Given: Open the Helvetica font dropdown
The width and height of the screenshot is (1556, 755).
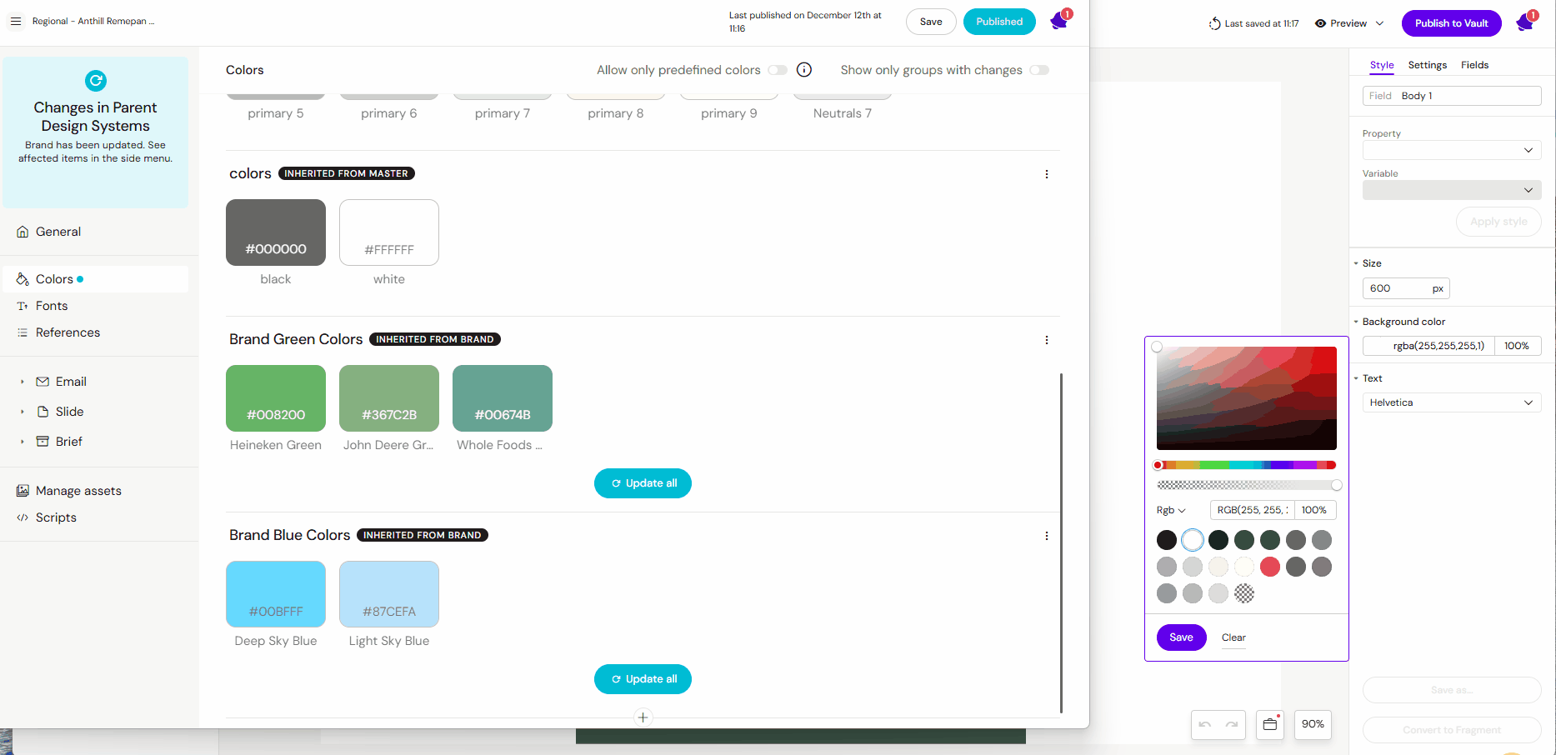Looking at the screenshot, I should tap(1451, 402).
